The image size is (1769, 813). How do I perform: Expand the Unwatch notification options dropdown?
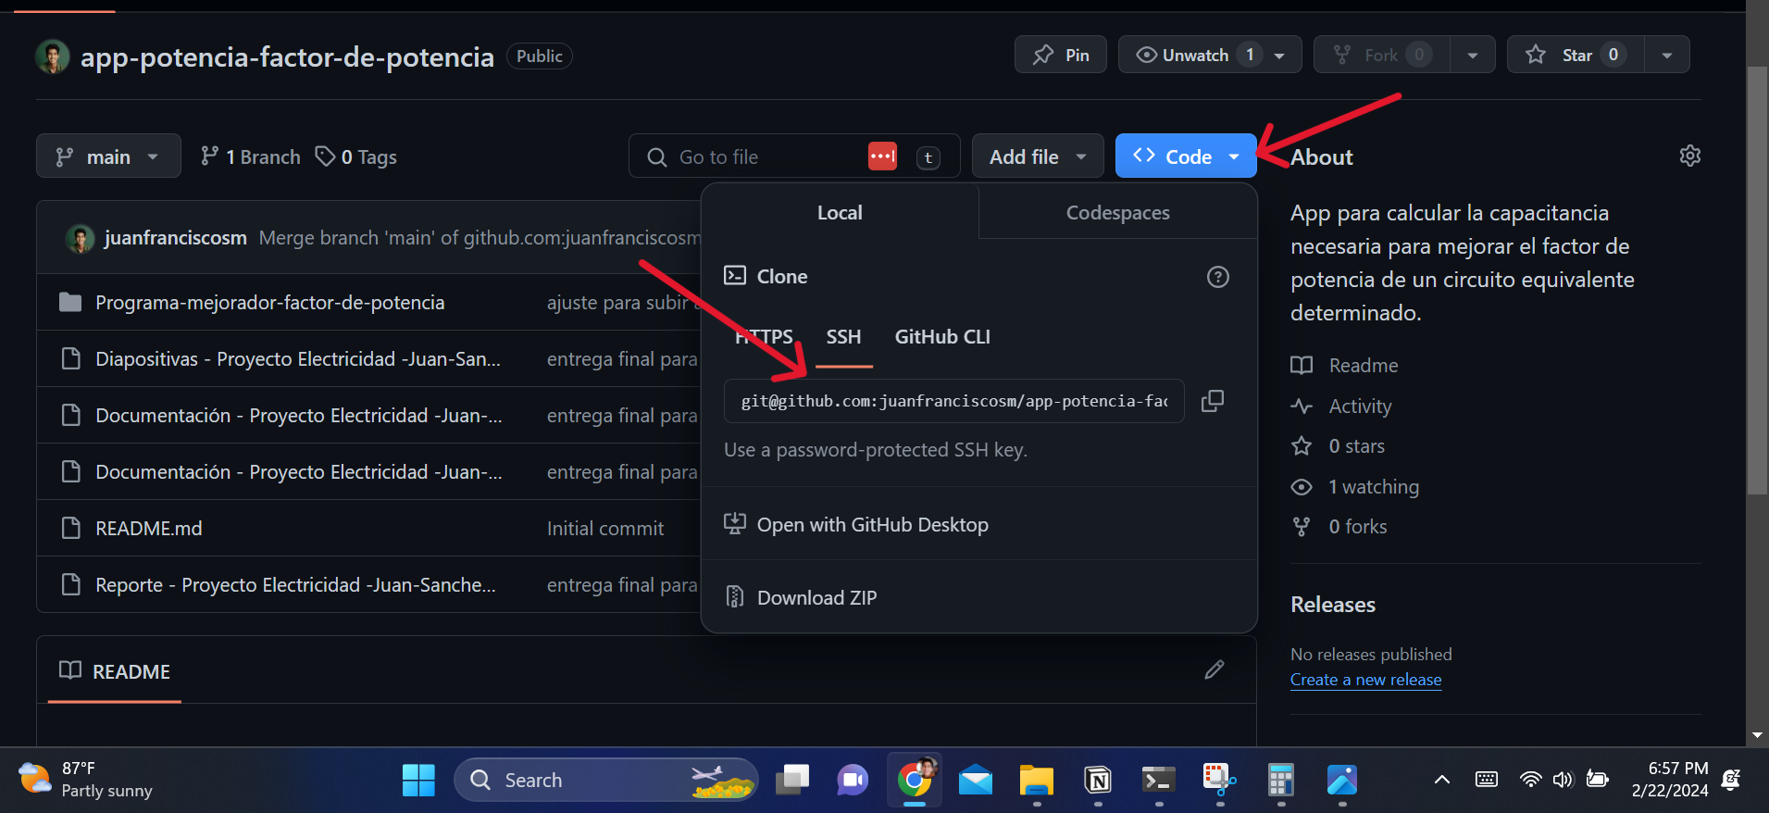click(x=1280, y=56)
